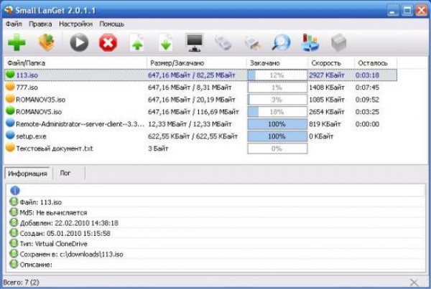Click the 3 Байт size cell
Image resolution: width=431 pixels, height=289 pixels.
(158, 148)
